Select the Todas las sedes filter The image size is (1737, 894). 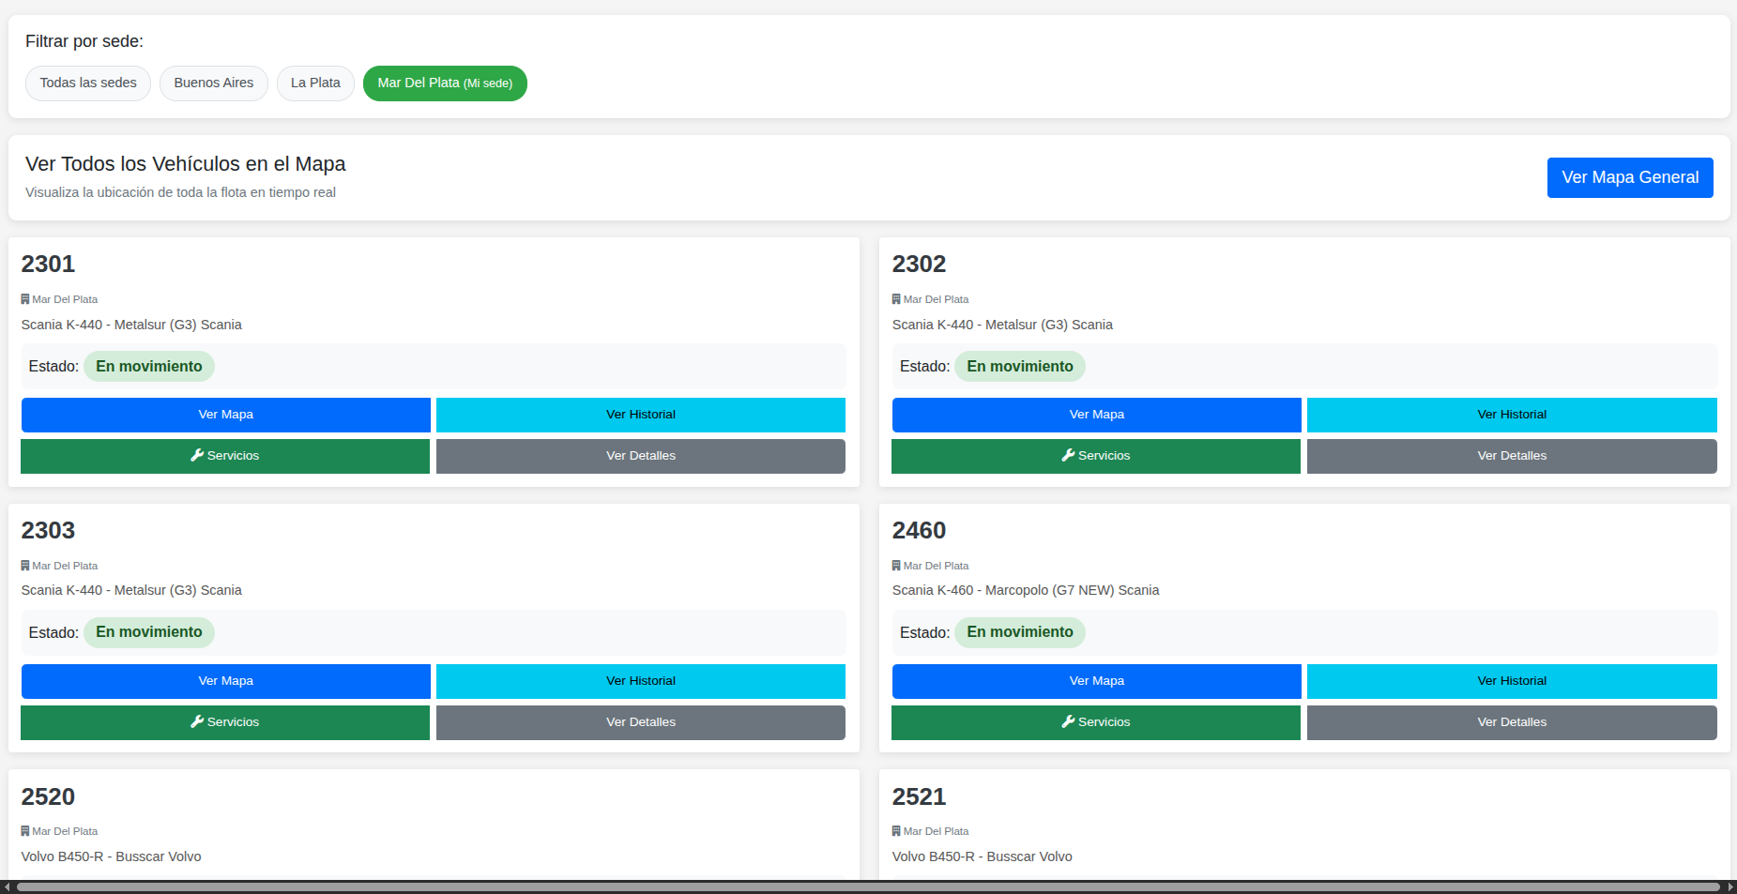click(88, 83)
